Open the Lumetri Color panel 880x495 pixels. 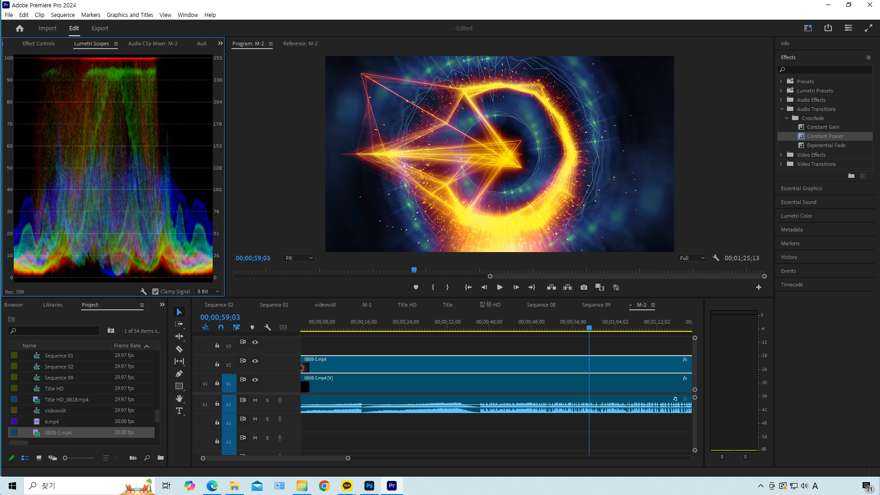(x=796, y=216)
